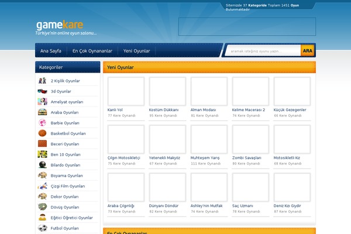Open the Barbie Oyunları category link
The height and width of the screenshot is (234, 351).
[65, 123]
